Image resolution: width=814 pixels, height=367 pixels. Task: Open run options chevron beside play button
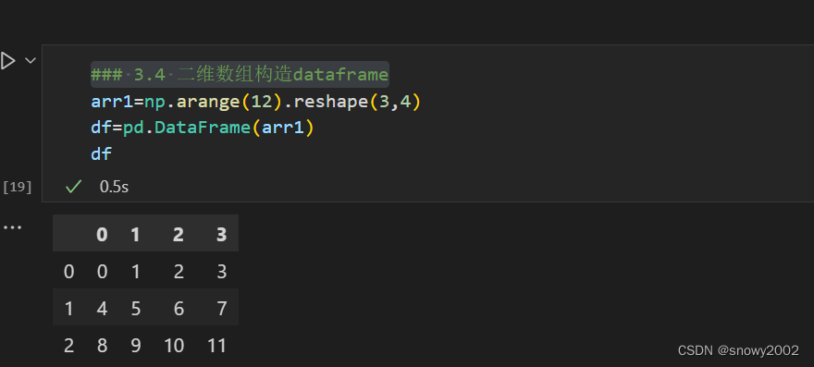(31, 61)
